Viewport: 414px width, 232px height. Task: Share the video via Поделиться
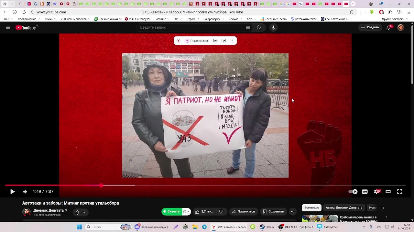point(243,212)
